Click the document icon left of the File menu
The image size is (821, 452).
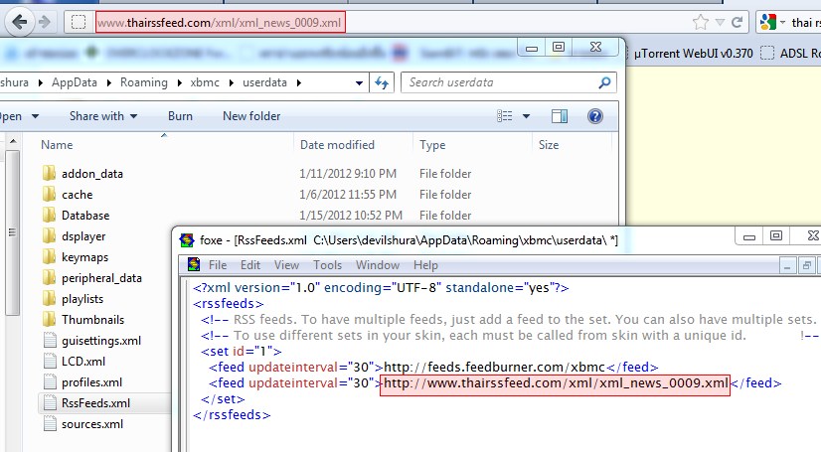[x=194, y=264]
